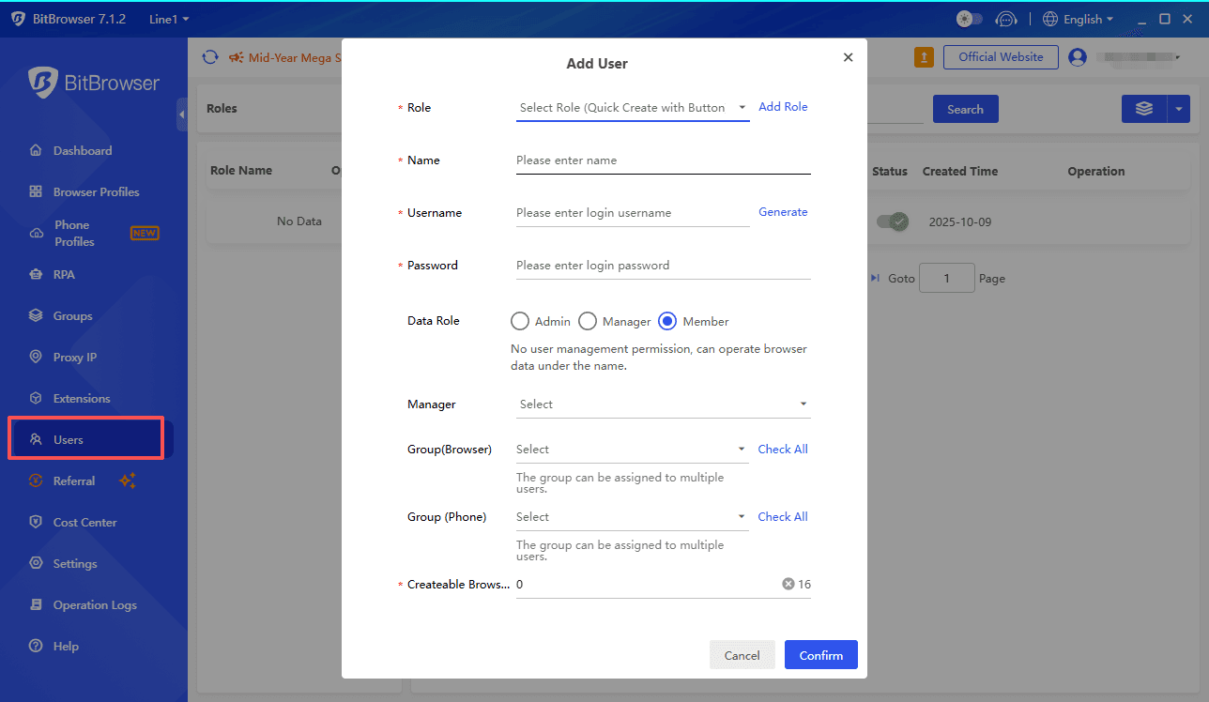1209x702 pixels.
Task: Click the login username input field
Action: (x=633, y=213)
